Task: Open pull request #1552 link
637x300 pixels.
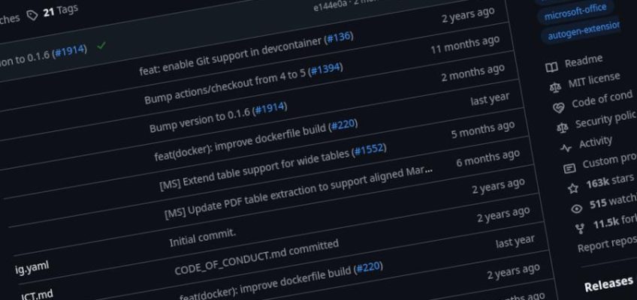Action: point(369,150)
